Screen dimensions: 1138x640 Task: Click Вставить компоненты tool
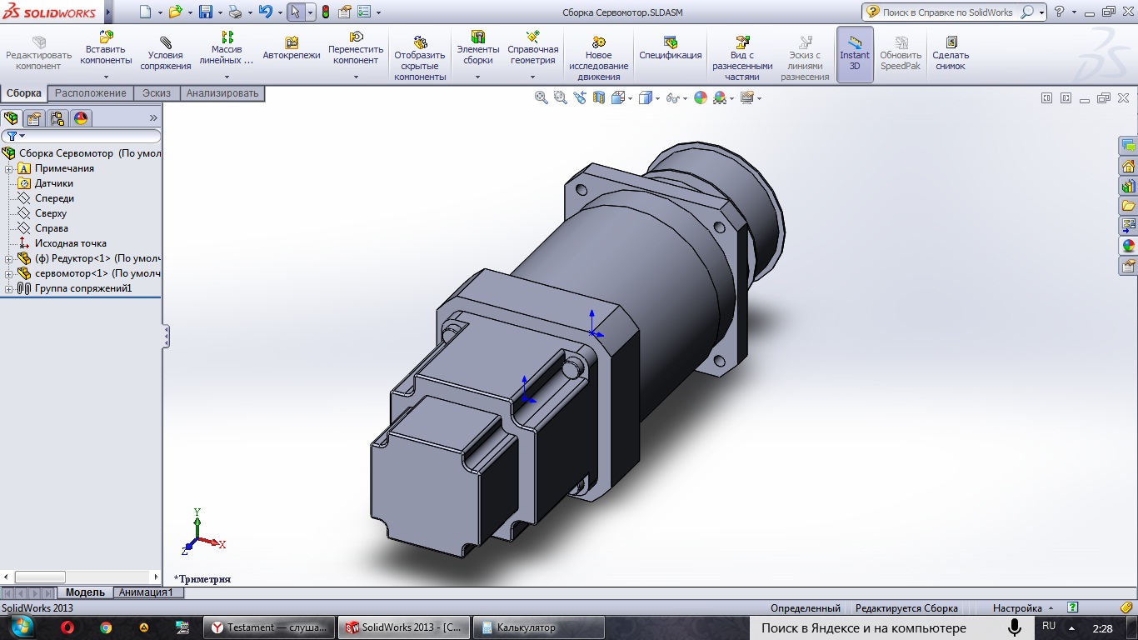click(106, 50)
